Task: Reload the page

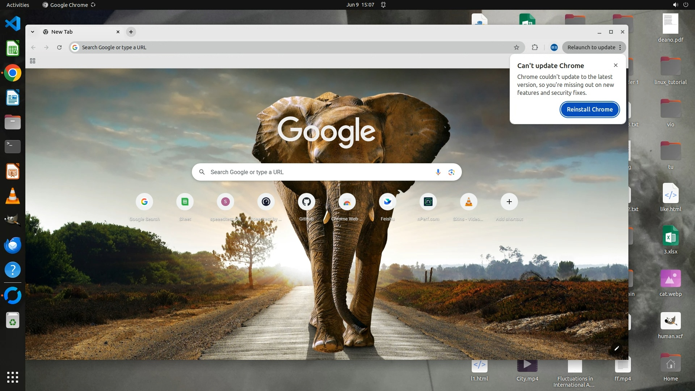Action: point(59,47)
